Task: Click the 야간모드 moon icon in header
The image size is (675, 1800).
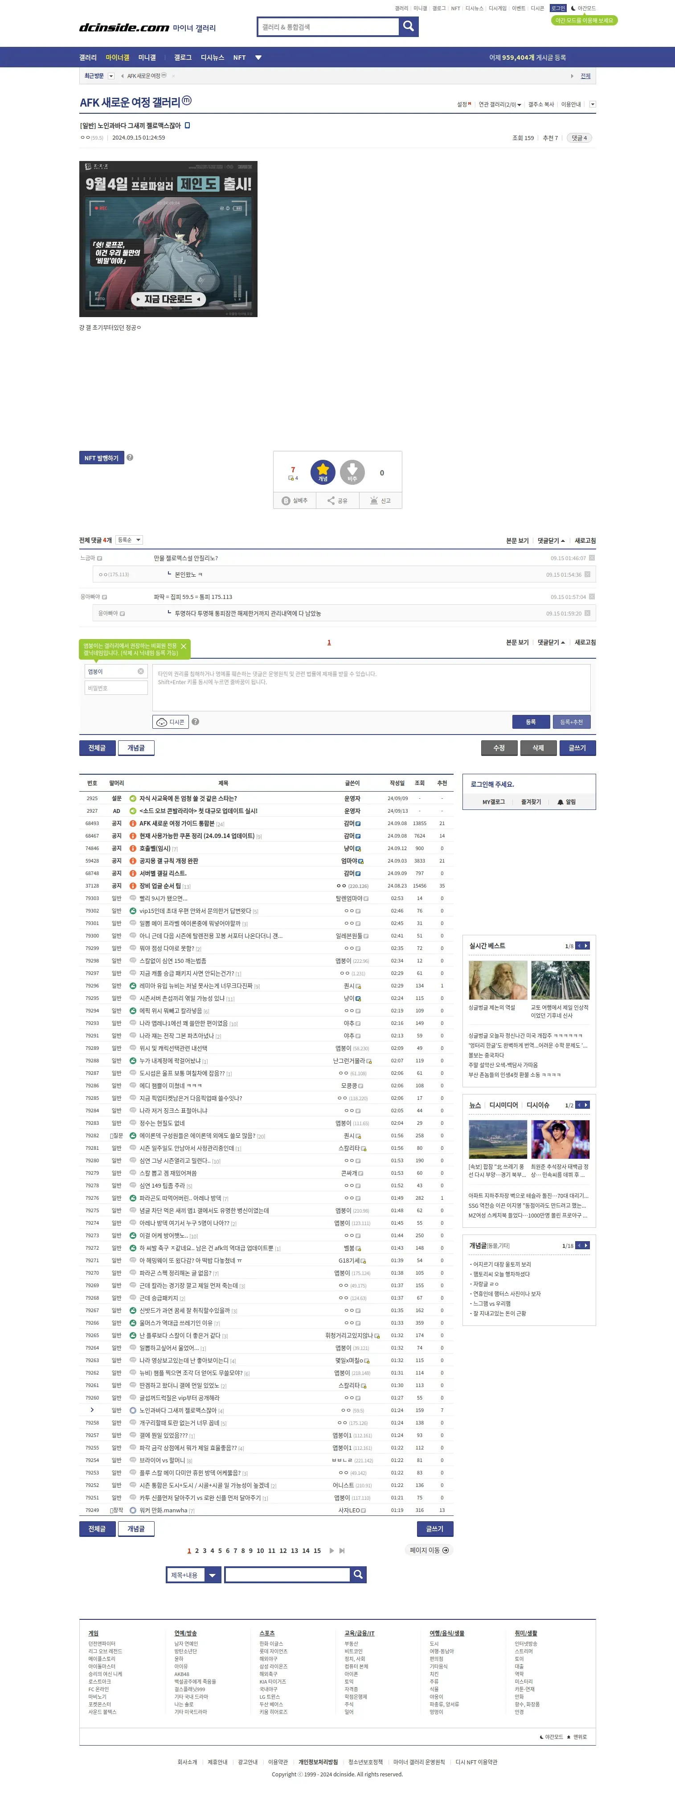Action: 573,8
